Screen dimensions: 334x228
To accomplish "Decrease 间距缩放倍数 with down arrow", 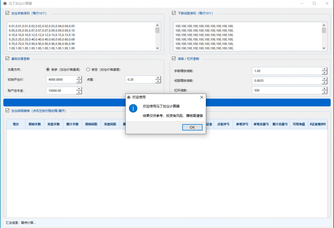I will pyautogui.click(x=324, y=82).
